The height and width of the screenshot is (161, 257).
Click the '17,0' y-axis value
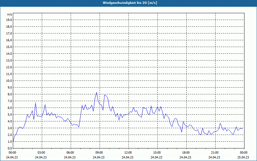coord(9,33)
